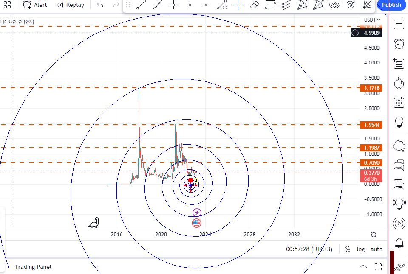This screenshot has width=408, height=274.
Task: Select the Trend Angle drawing tool
Action: coord(222,5)
